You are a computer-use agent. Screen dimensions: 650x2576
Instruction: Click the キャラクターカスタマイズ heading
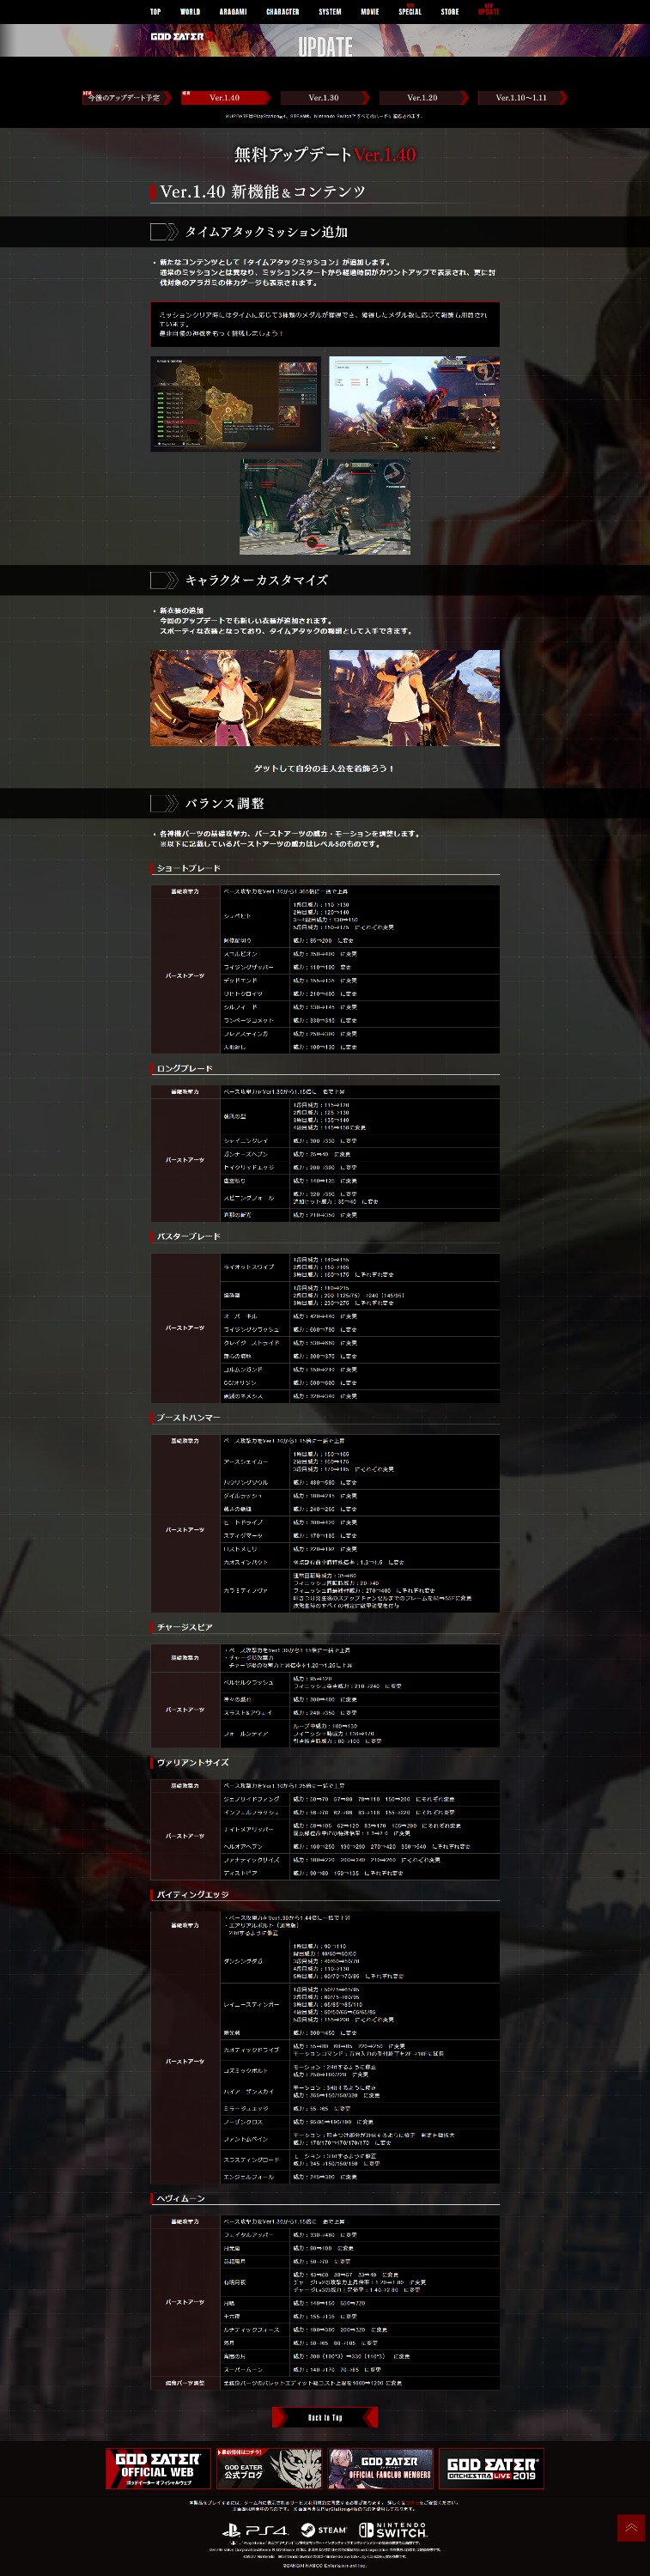pyautogui.click(x=256, y=580)
